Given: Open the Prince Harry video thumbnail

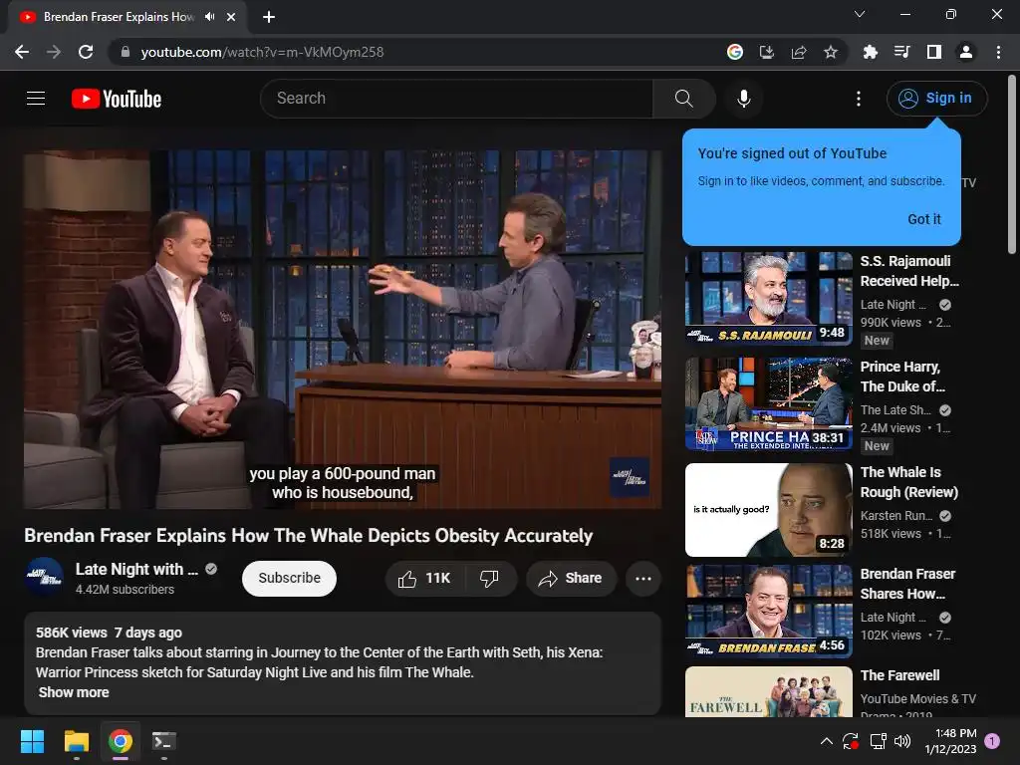Looking at the screenshot, I should coord(768,404).
